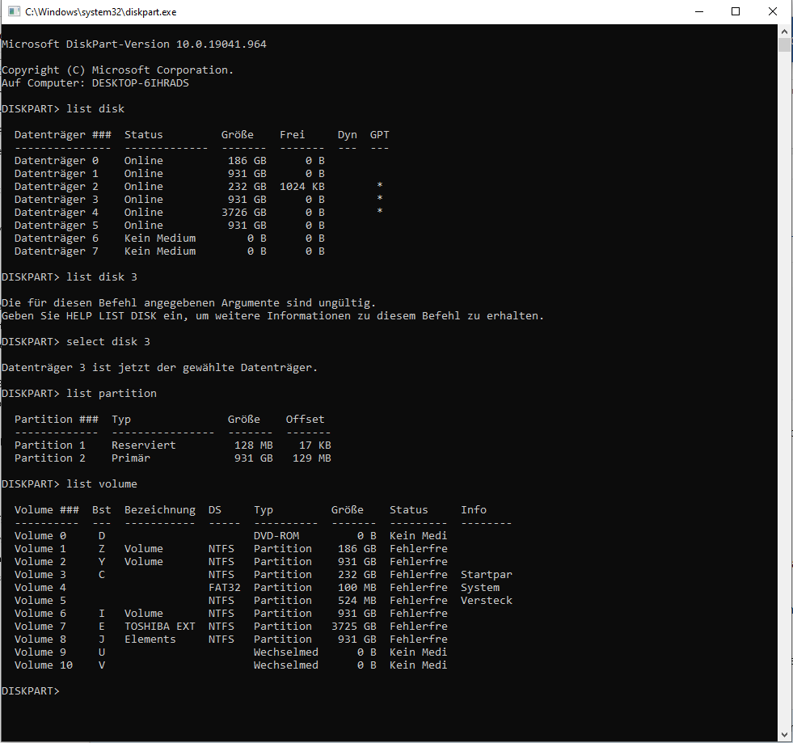Image resolution: width=793 pixels, height=743 pixels.
Task: Click the 'Datenträger 5' row
Action: [170, 225]
